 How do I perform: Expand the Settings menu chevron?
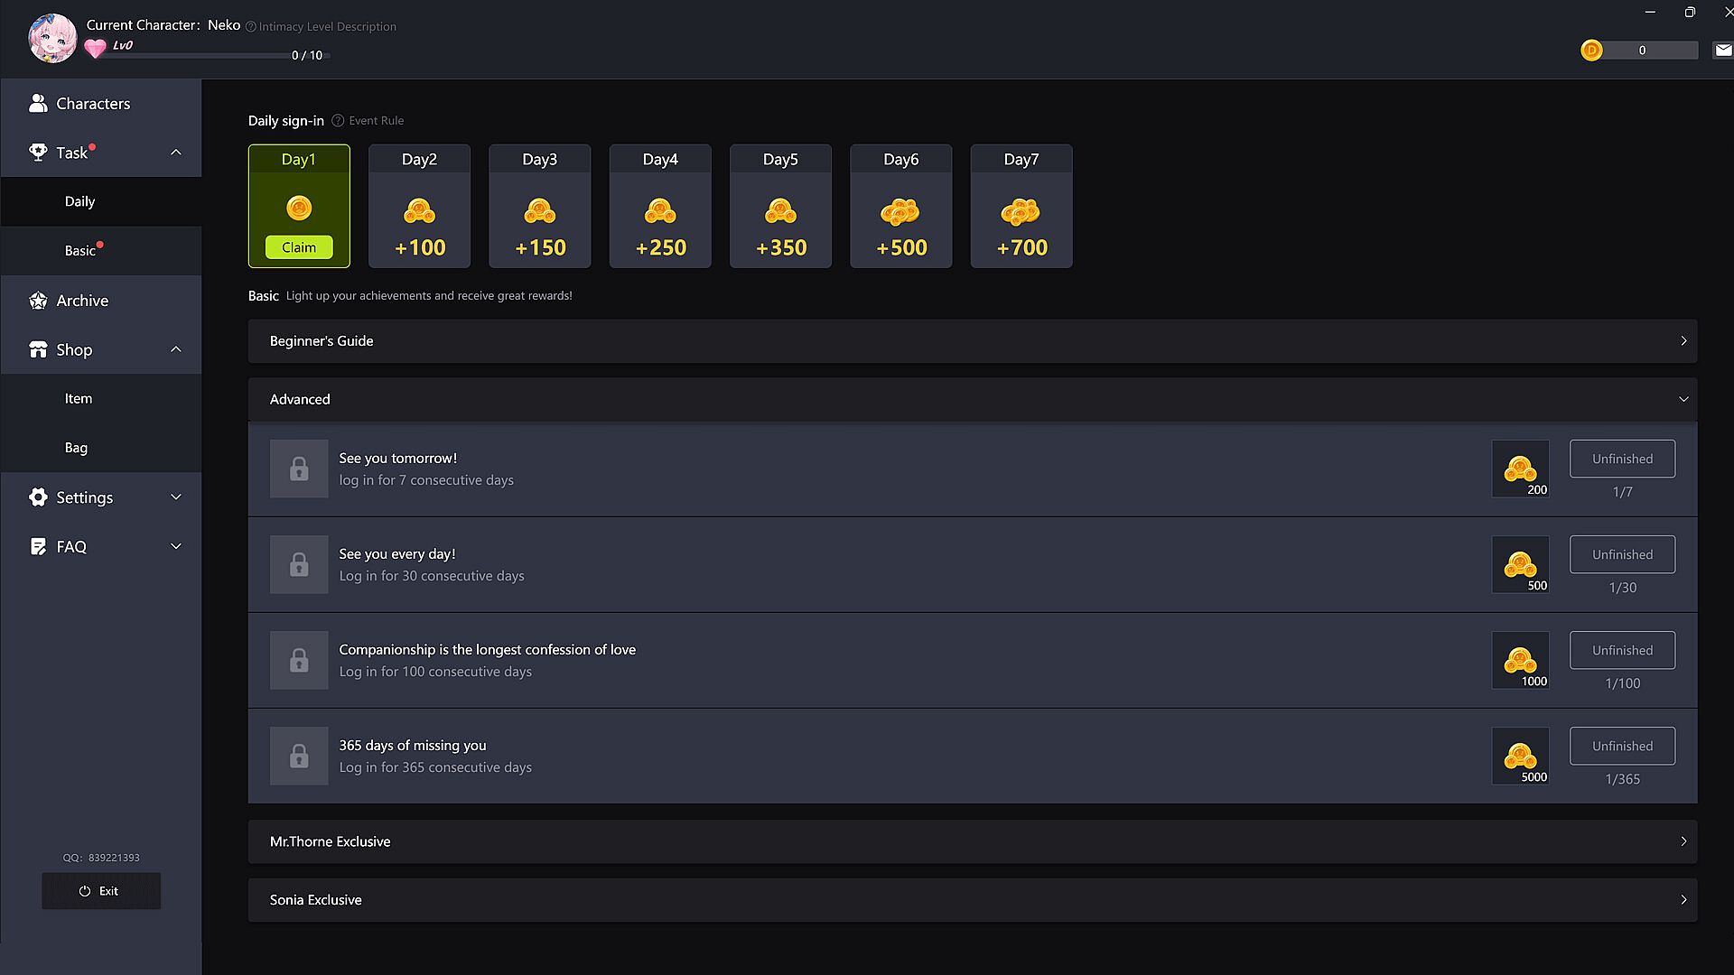tap(176, 497)
